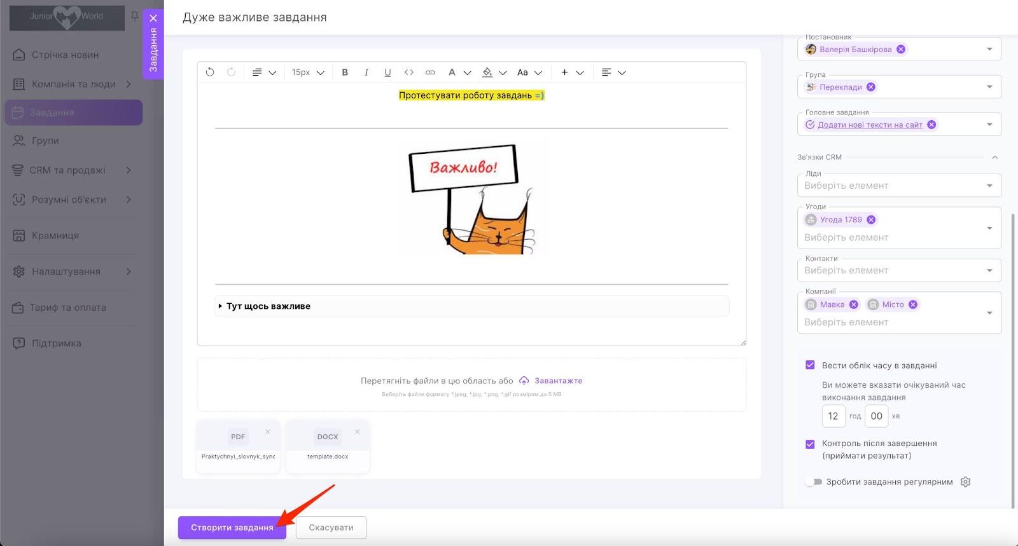Click the upload cloud icon
1018x546 pixels.
[x=524, y=381]
